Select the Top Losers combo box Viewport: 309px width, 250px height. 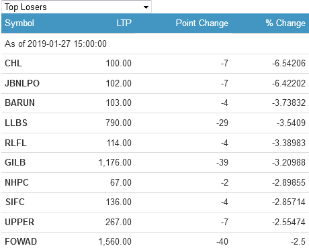point(77,7)
